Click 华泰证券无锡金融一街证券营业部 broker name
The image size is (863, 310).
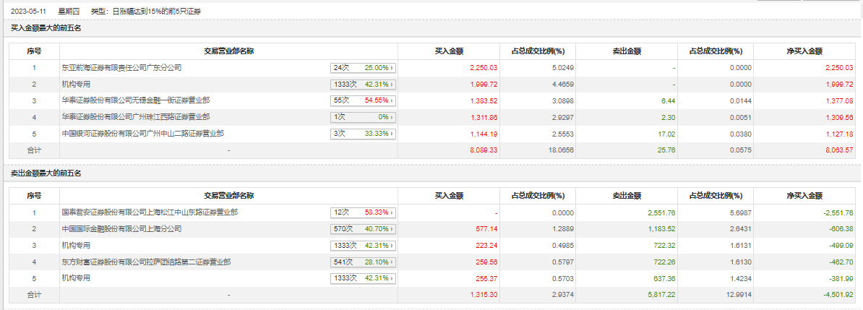[x=135, y=100]
